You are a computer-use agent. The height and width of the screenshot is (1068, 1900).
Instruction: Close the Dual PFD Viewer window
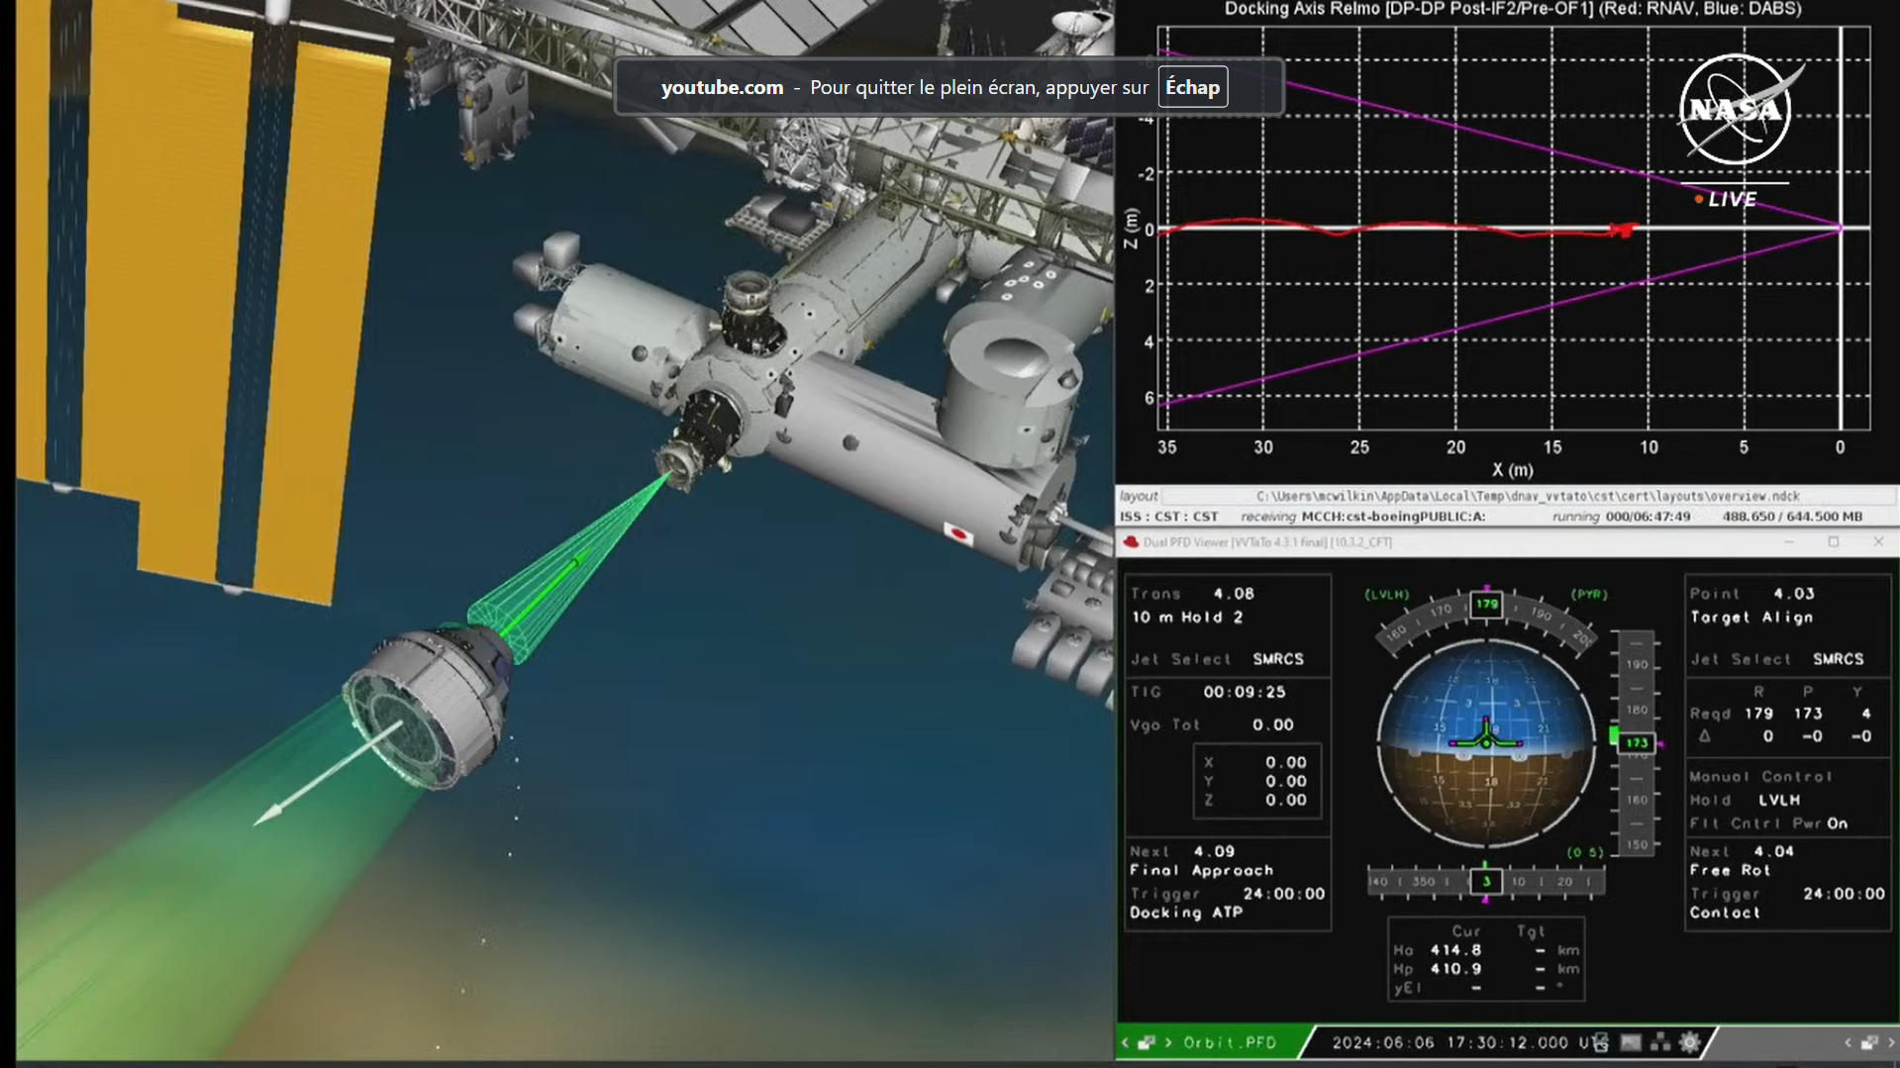[x=1878, y=542]
